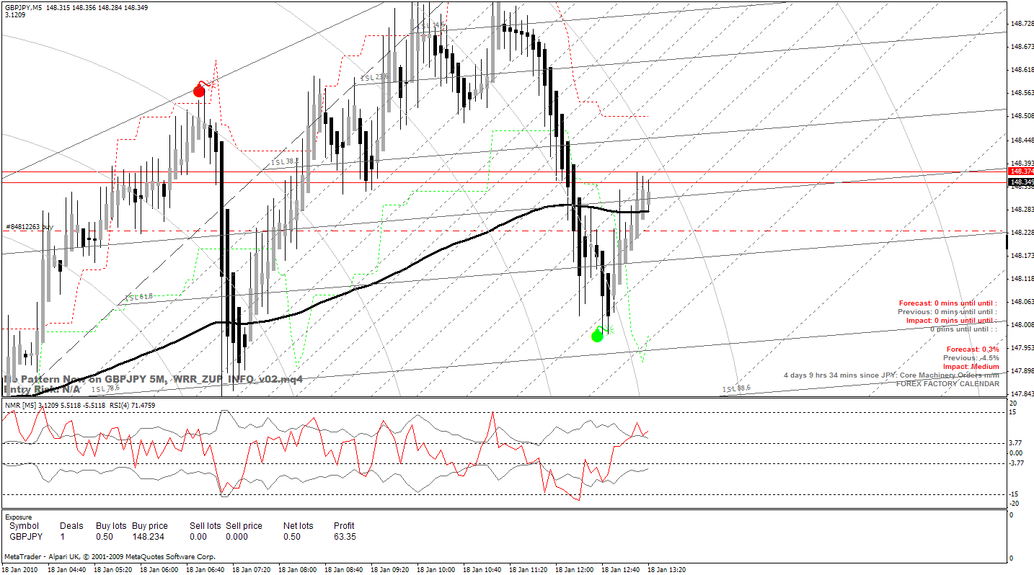This screenshot has width=1034, height=575.
Task: Click the 3.77 level on indicator scale
Action: click(1015, 443)
